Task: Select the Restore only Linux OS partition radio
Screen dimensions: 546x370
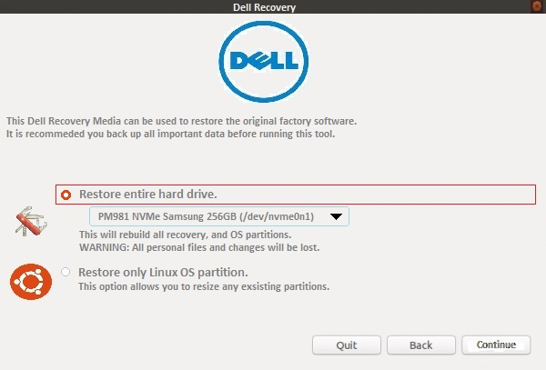Action: (66, 272)
